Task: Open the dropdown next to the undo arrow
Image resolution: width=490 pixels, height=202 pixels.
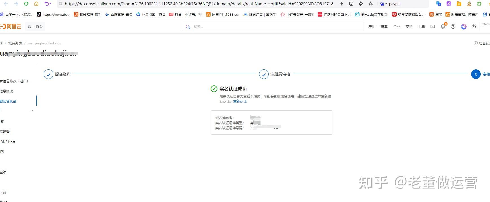Action: pos(50,4)
